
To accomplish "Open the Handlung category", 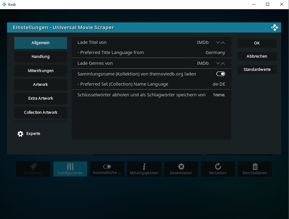I will click(40, 57).
